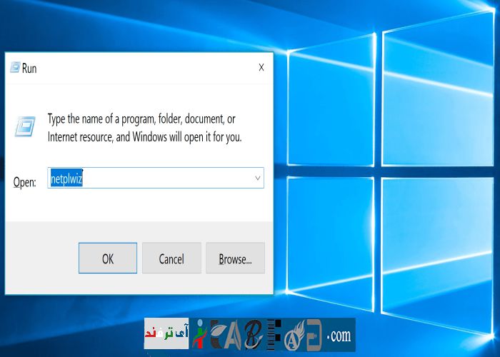Click the small Run icon in title bar

(14, 69)
